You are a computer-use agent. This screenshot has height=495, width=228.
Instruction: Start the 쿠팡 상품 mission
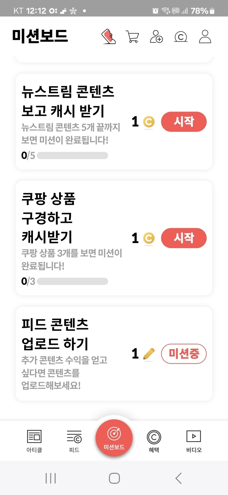pos(184,238)
